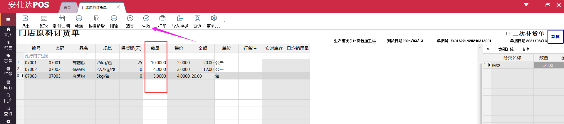Open the 生产班次 selector ellipsis button

[374, 41]
